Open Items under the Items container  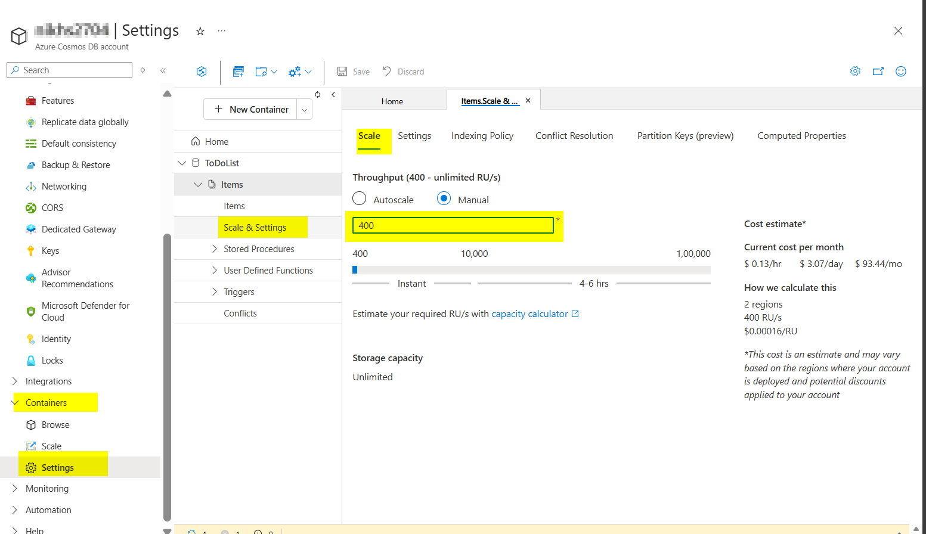[234, 206]
